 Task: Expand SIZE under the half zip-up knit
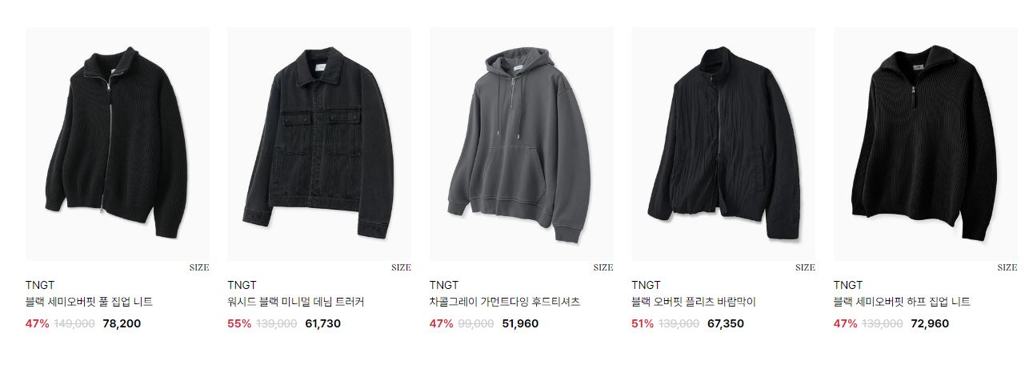(x=1007, y=267)
